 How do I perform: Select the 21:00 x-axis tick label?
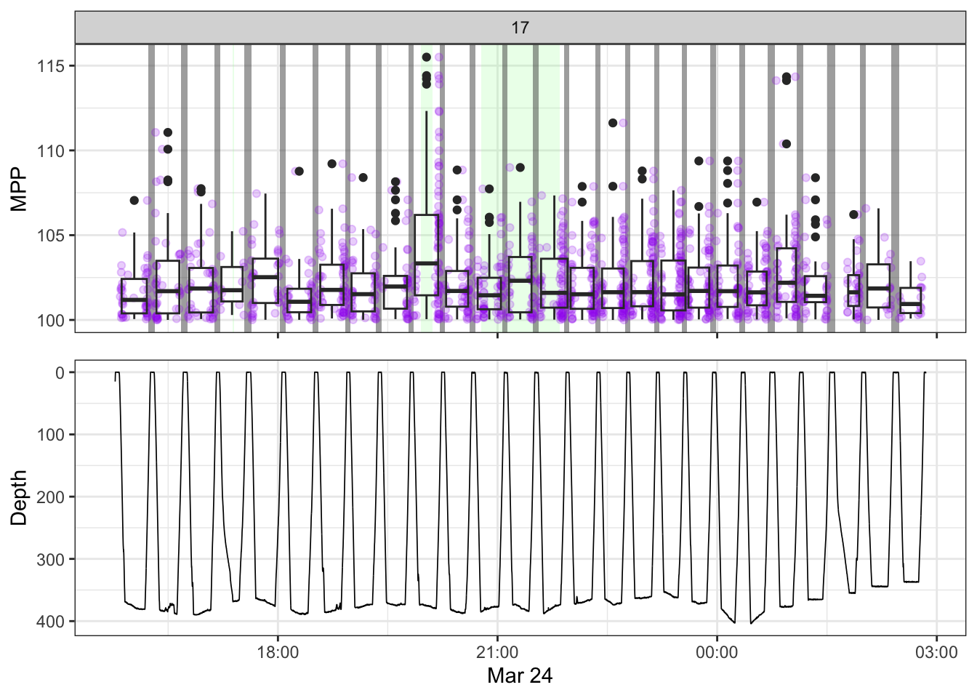click(497, 652)
